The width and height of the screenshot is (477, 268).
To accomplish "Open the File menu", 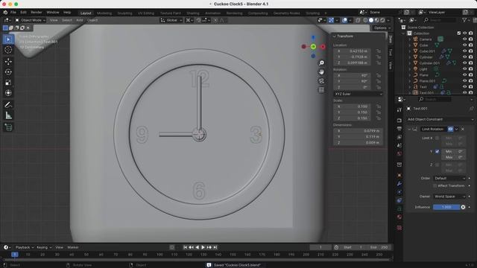I will pyautogui.click(x=13, y=13).
